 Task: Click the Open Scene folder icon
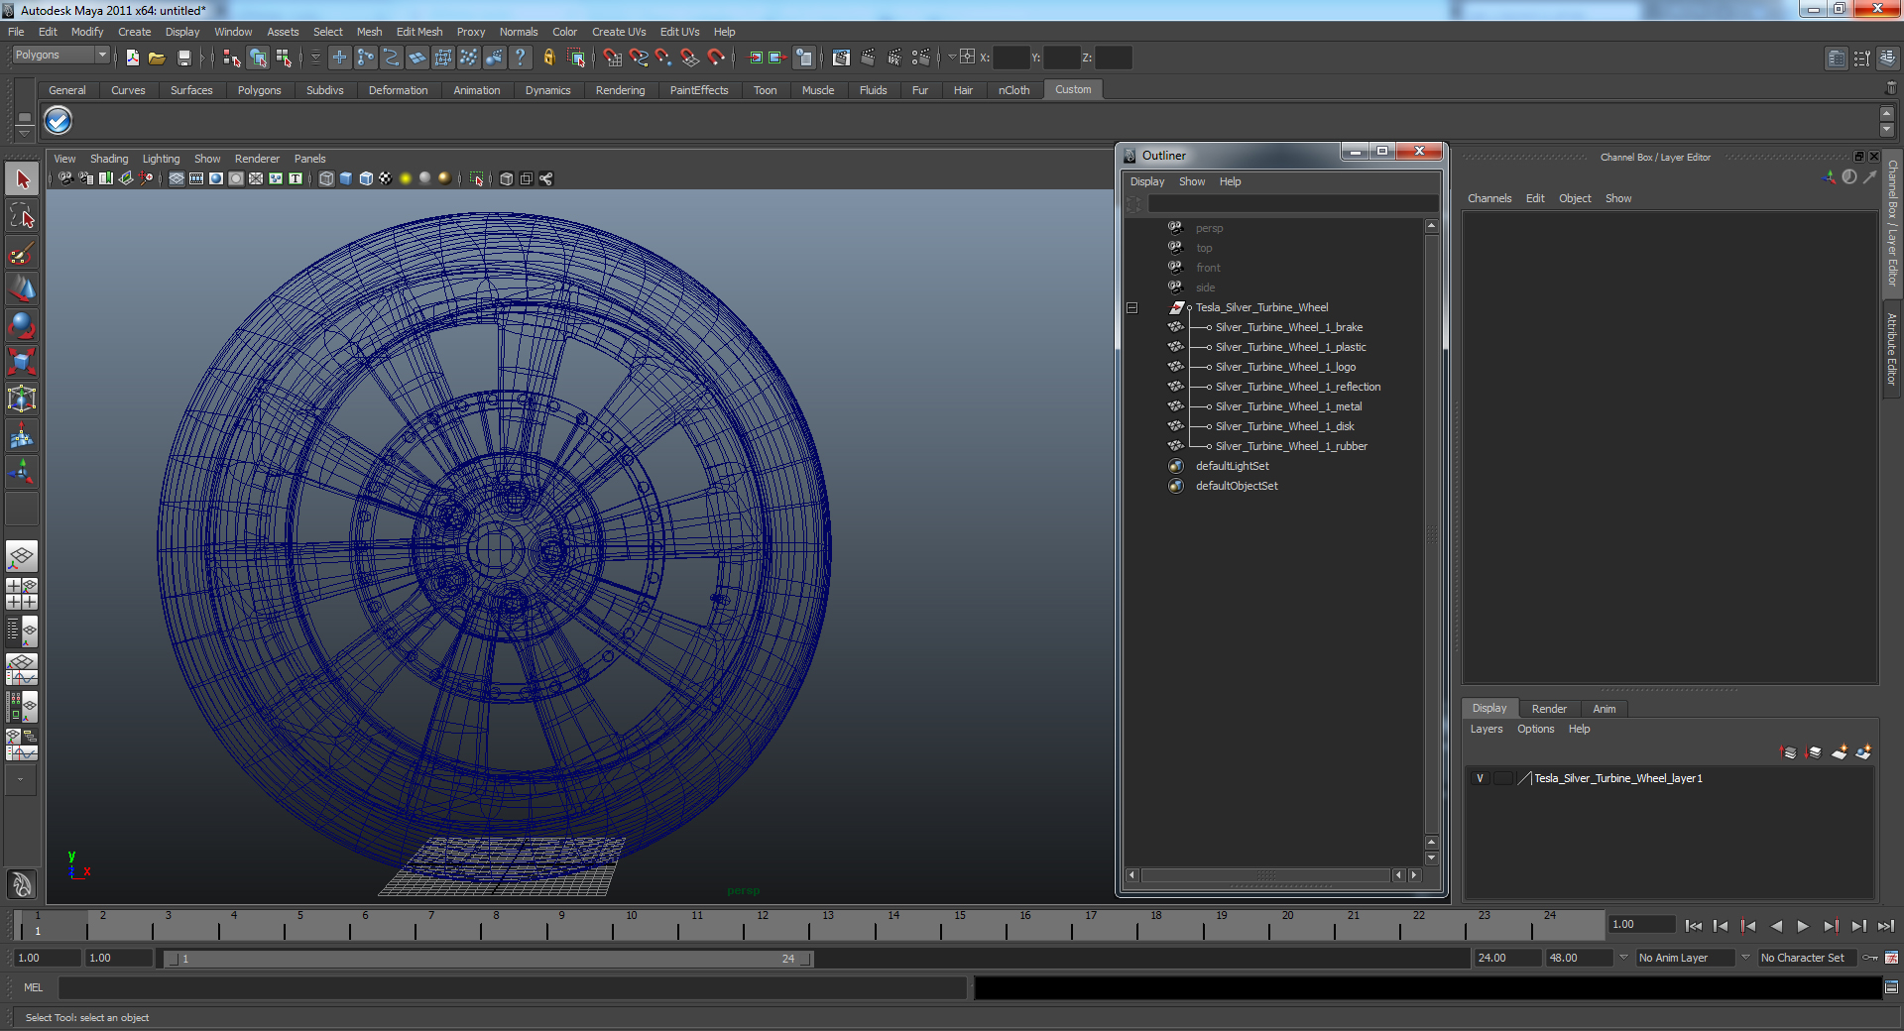(x=157, y=57)
